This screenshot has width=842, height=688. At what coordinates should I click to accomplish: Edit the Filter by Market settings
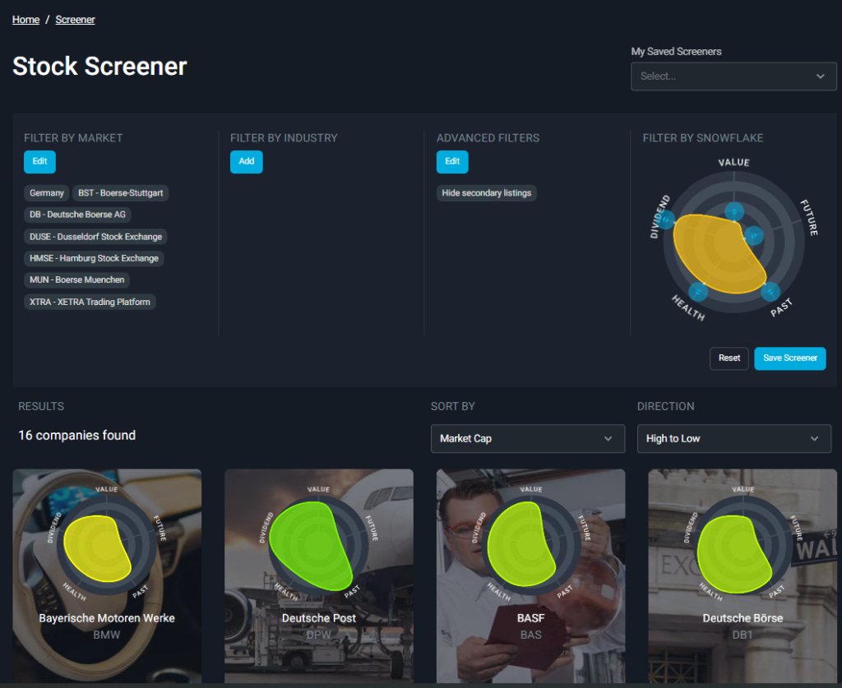39,162
